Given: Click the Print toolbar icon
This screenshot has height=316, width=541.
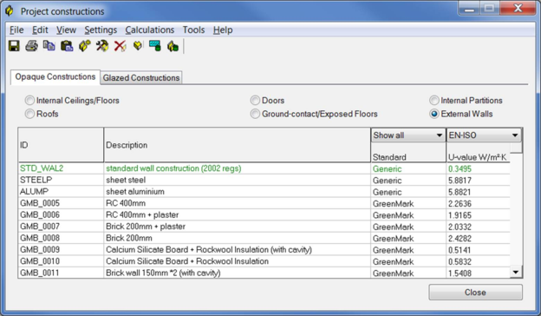Looking at the screenshot, I should click(x=31, y=46).
